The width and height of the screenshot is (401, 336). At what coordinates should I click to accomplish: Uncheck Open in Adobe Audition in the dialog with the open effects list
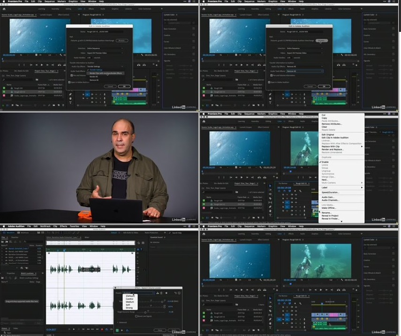(69, 82)
